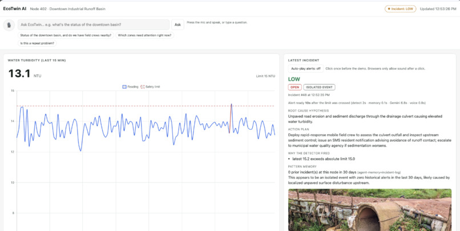
Task: Click 'Press the mic and speak' hint text
Action: [x=217, y=22]
